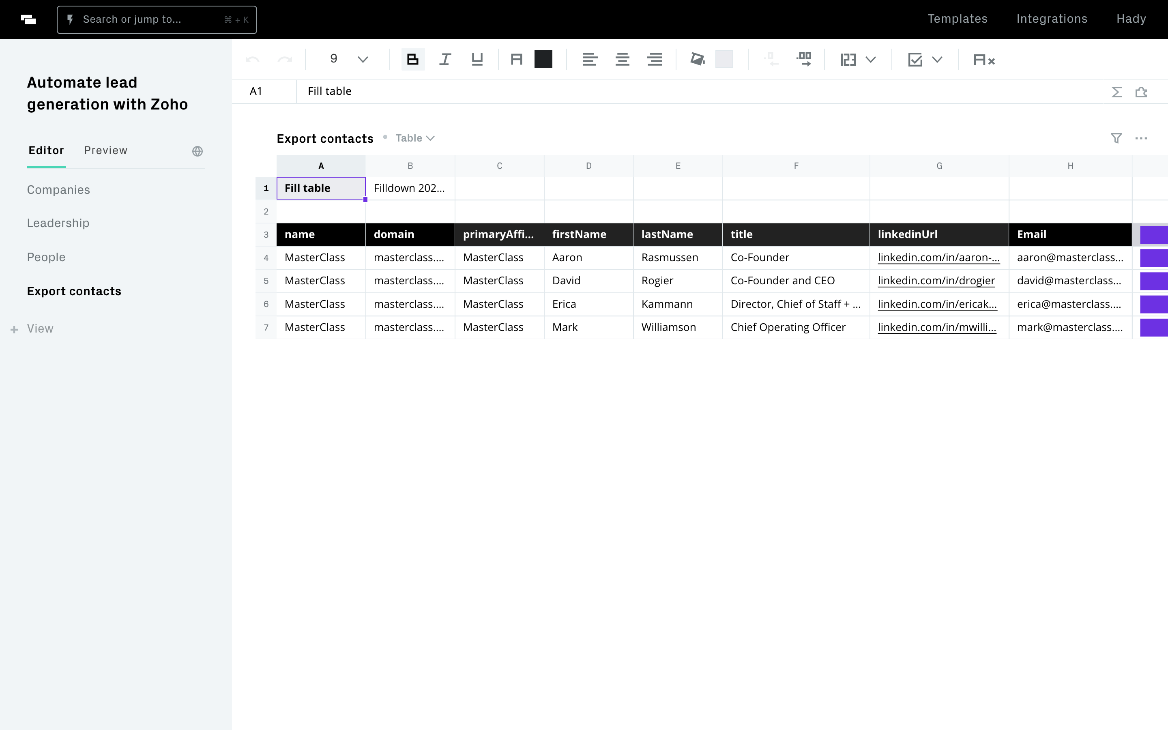Click the Rasmussen last name cell

click(x=678, y=258)
